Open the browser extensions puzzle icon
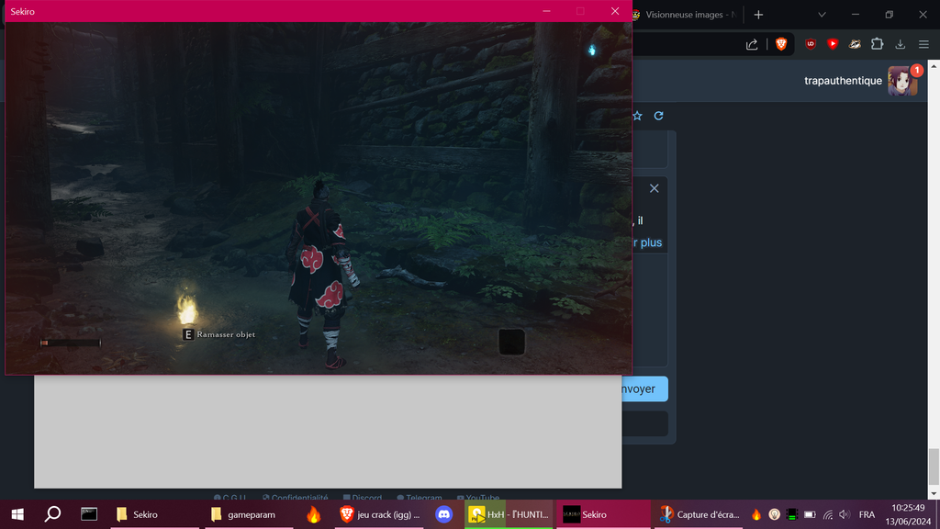The image size is (940, 529). (x=877, y=44)
